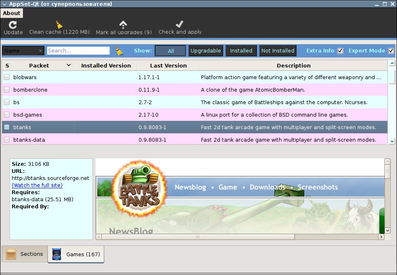Click the package list scroll down arrow
This screenshot has height=275, width=397.
[x=392, y=141]
